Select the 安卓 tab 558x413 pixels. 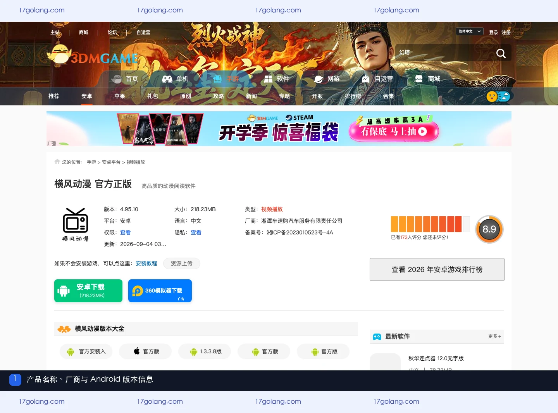(87, 96)
